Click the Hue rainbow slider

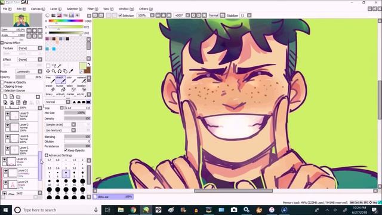[66, 21]
